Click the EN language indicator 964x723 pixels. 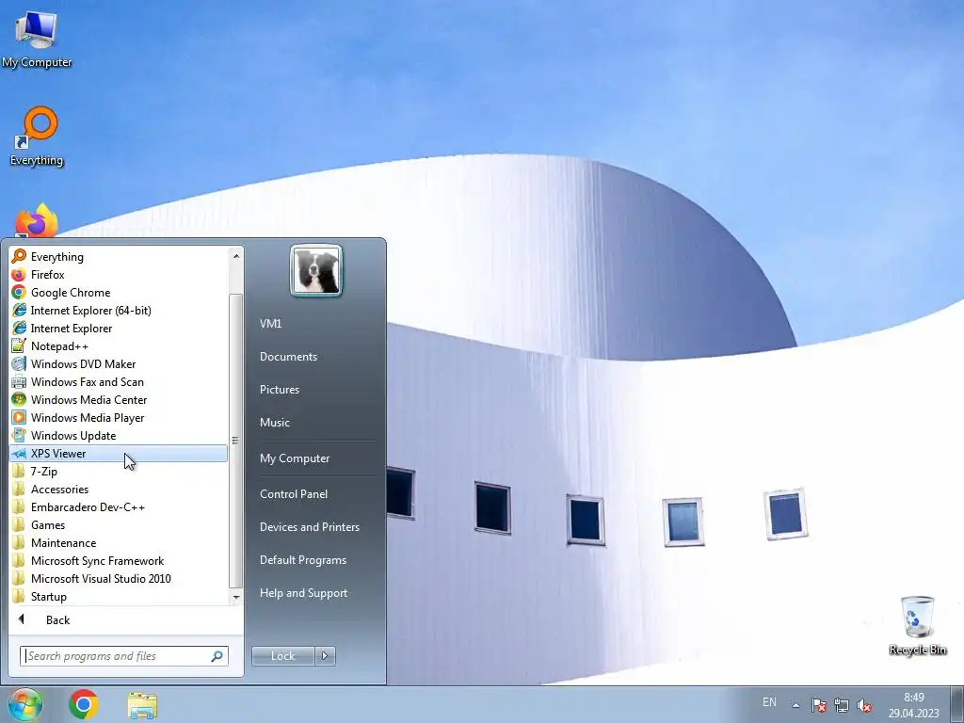pyautogui.click(x=769, y=702)
